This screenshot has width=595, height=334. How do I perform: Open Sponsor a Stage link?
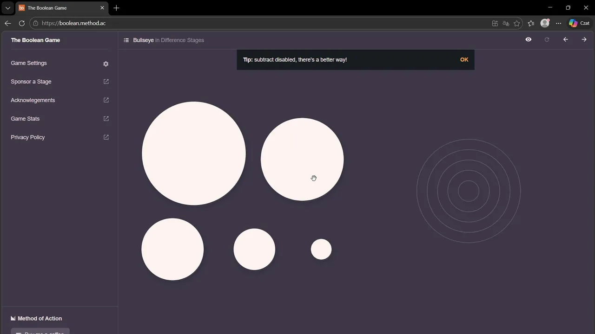coord(31,82)
